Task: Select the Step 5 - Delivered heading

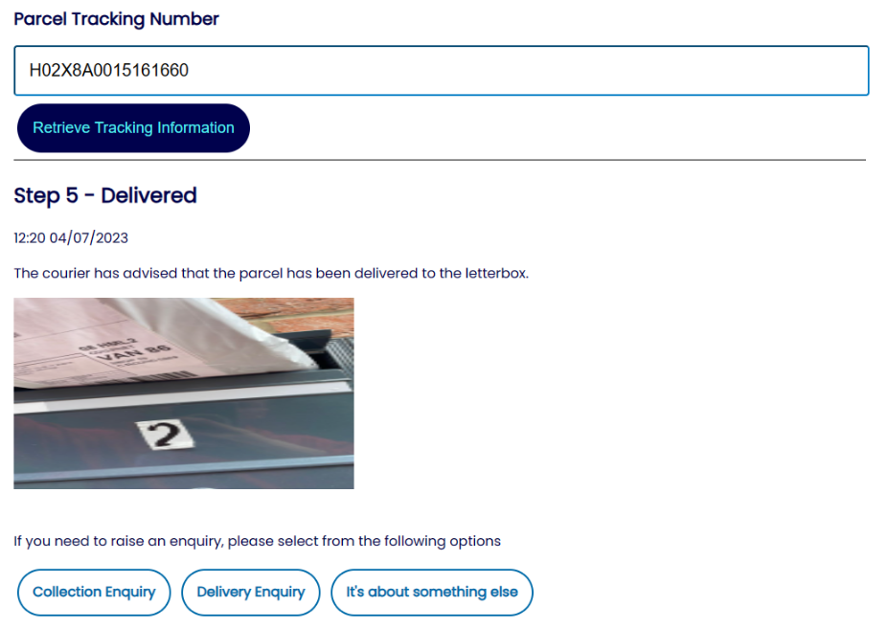Action: pyautogui.click(x=105, y=195)
